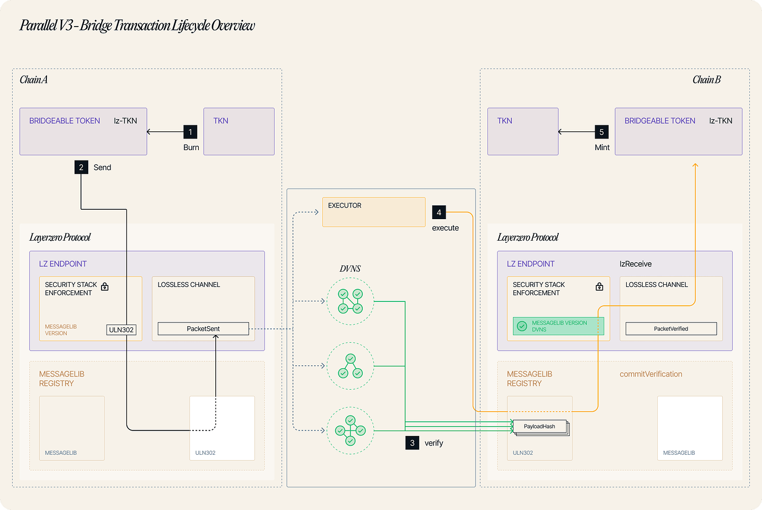Image resolution: width=762 pixels, height=510 pixels.
Task: Click the 'execute' label
Action: [446, 228]
